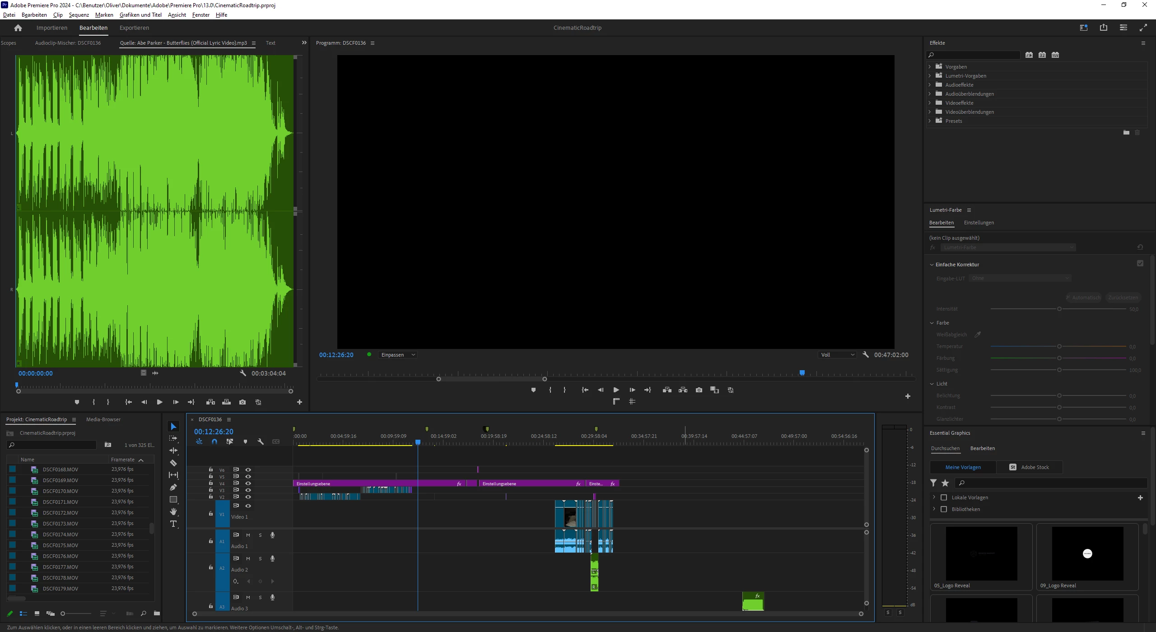Play the Program monitor sequence
1156x632 pixels.
click(616, 390)
